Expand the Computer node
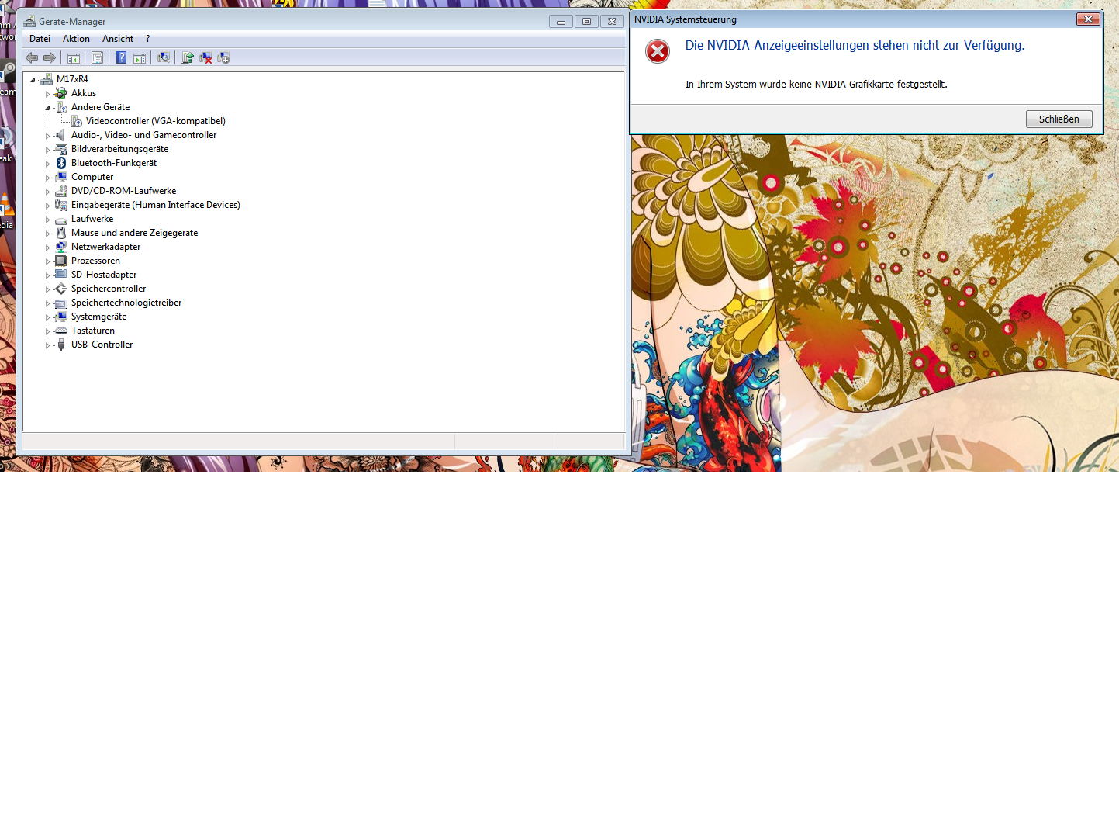 (x=47, y=178)
